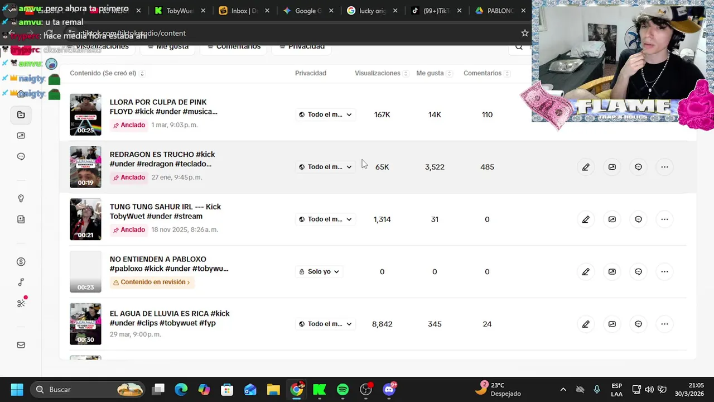714x402 pixels.
Task: Bookmark this page with the star icon
Action: click(524, 33)
